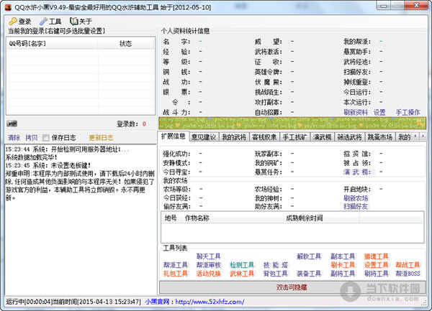Screen dimensions: 432x311
Task: Open the 跳蚤市场 tab
Action: [x=380, y=137]
